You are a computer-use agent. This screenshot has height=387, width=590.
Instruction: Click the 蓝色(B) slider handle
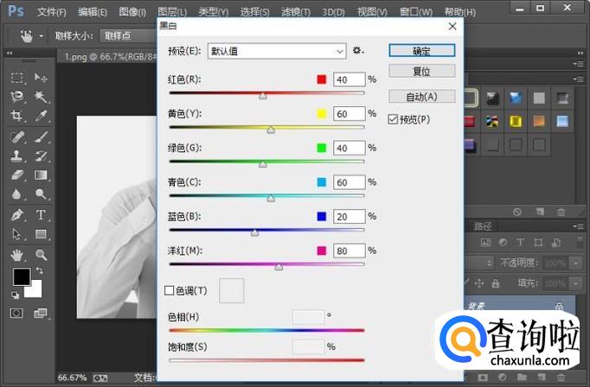[x=254, y=232]
